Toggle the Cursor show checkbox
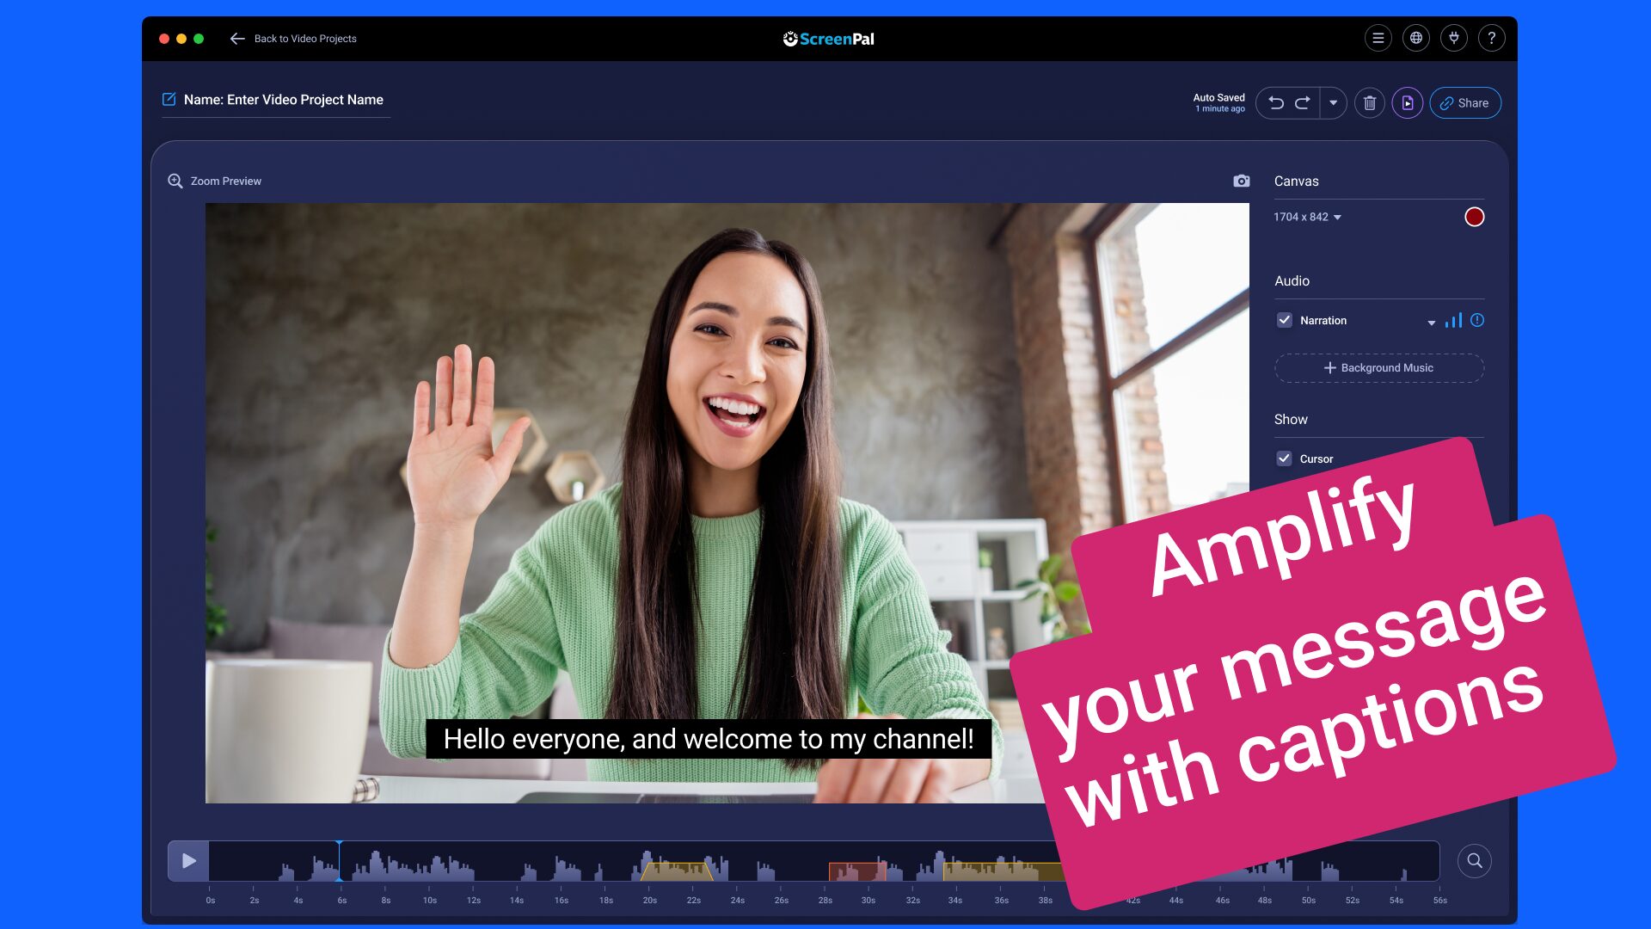This screenshot has height=929, width=1651. tap(1285, 458)
